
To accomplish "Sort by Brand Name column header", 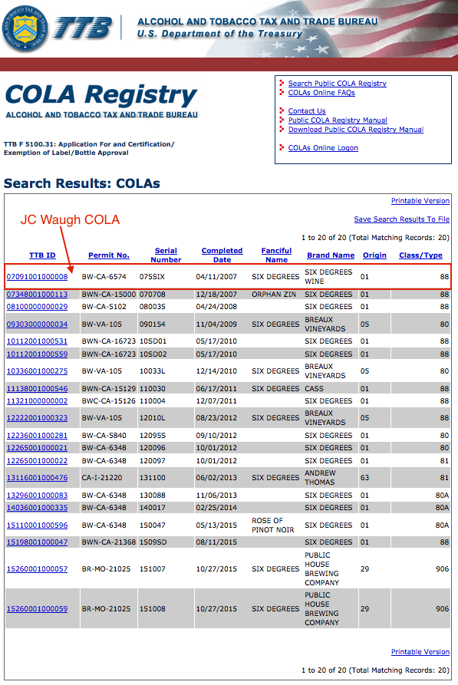I will 331,255.
